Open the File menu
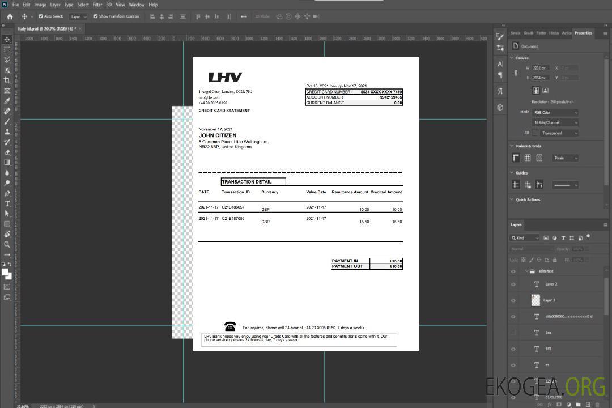This screenshot has width=612, height=408. pos(16,5)
